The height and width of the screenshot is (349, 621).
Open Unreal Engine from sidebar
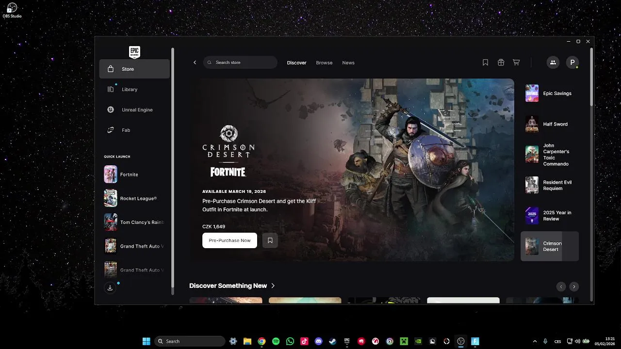tap(134, 110)
